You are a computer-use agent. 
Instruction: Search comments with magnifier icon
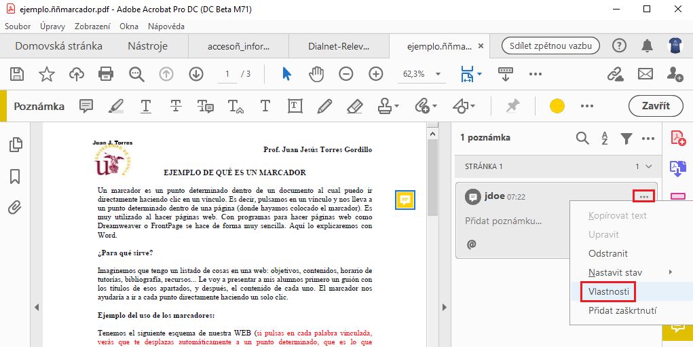[x=582, y=138]
